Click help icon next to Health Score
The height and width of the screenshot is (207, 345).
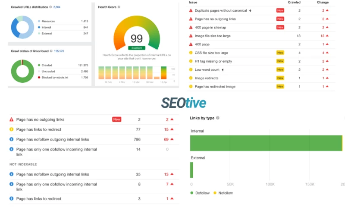[119, 7]
